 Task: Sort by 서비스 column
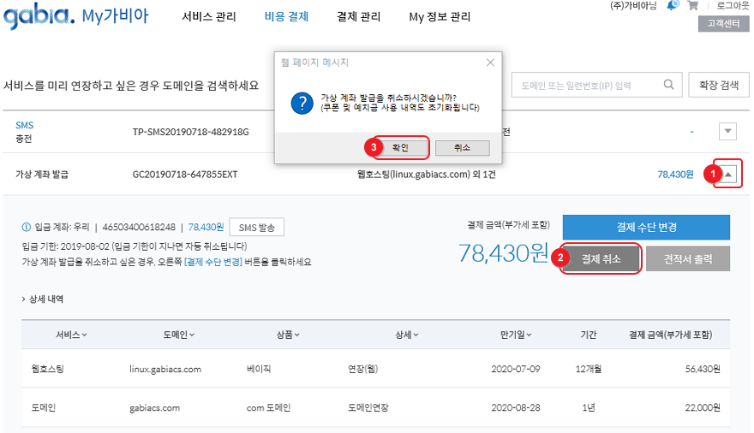pos(71,335)
